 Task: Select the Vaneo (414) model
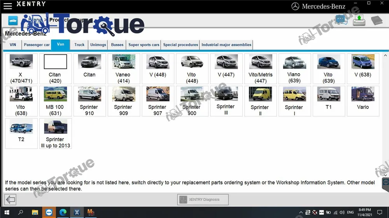click(124, 69)
